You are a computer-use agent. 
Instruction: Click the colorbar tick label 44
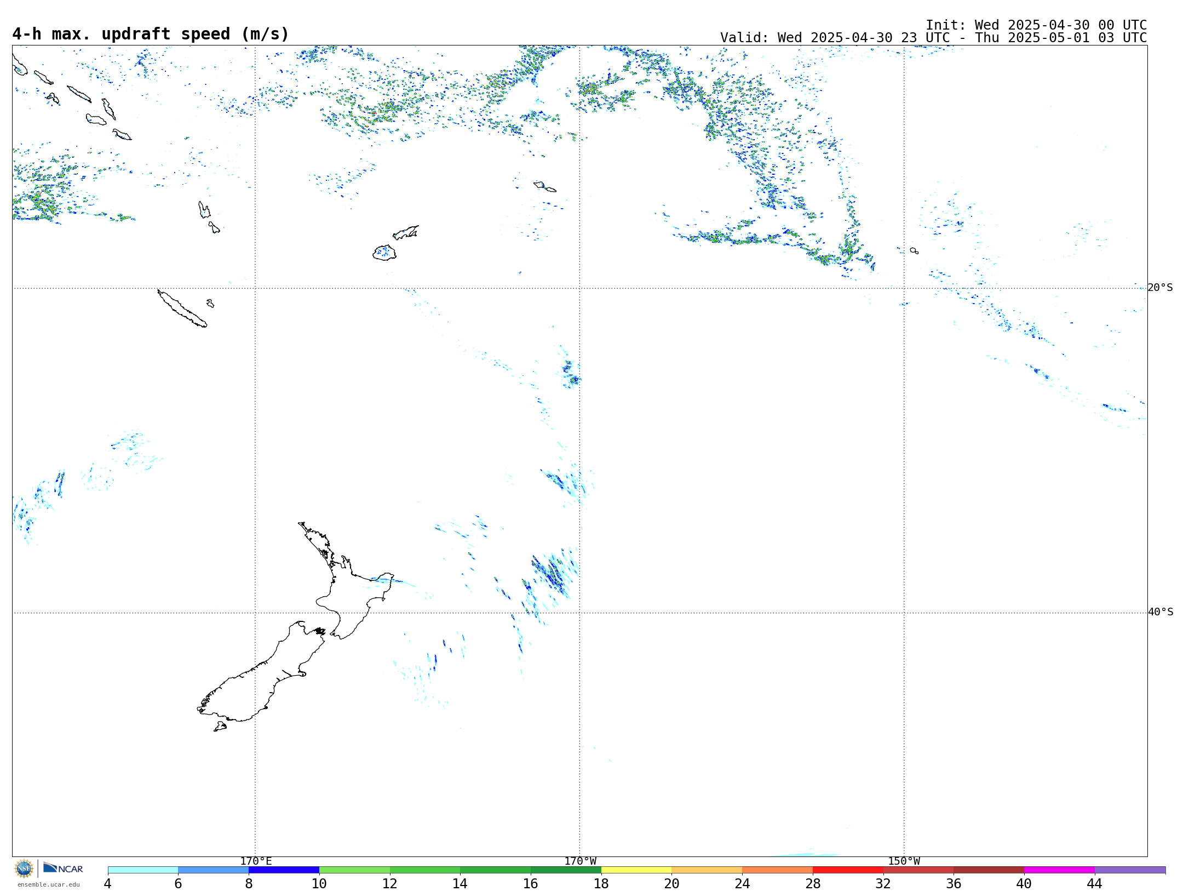click(x=1094, y=883)
